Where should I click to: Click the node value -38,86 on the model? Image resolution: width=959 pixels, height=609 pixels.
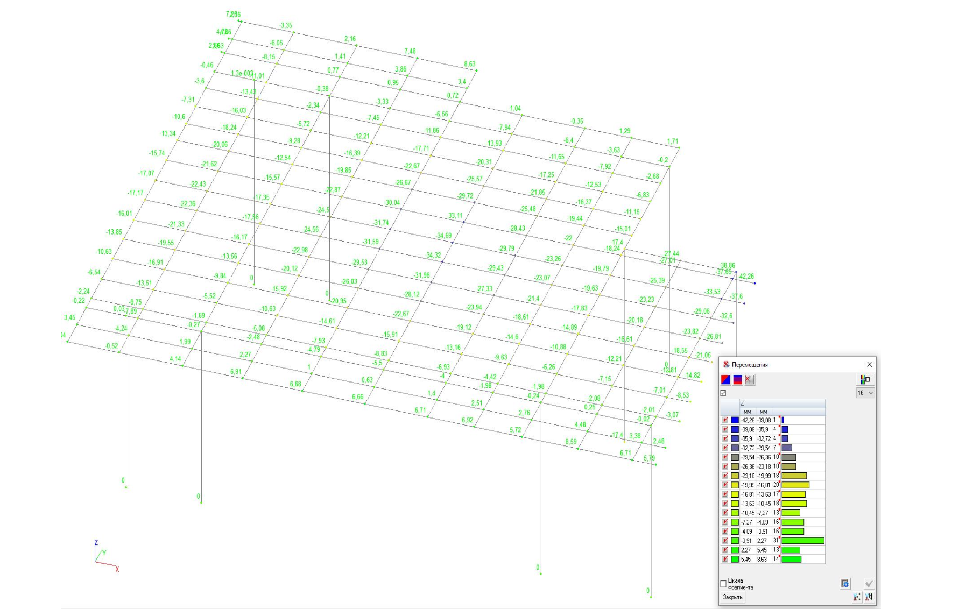pos(727,266)
